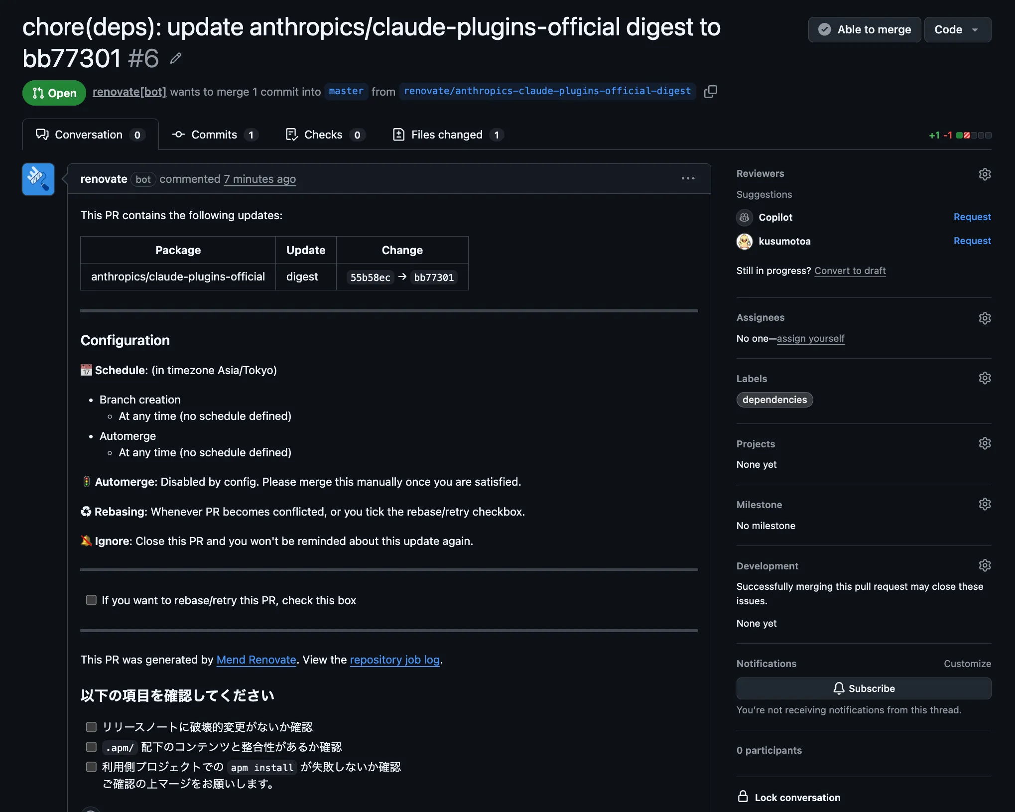Click the master base branch label
This screenshot has width=1015, height=812.
[x=346, y=91]
